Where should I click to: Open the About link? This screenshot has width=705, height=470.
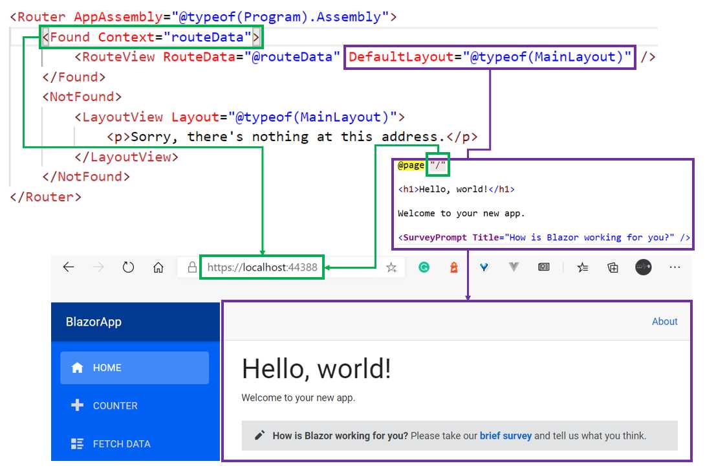tap(664, 321)
